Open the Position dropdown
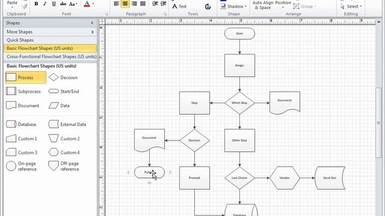The height and width of the screenshot is (216, 385). click(283, 5)
